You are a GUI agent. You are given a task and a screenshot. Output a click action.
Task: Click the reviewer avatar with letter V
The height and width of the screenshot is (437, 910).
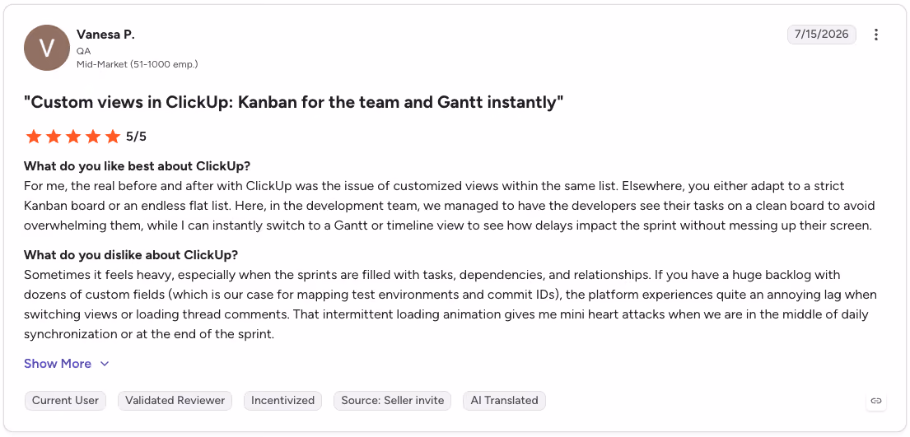click(x=47, y=48)
